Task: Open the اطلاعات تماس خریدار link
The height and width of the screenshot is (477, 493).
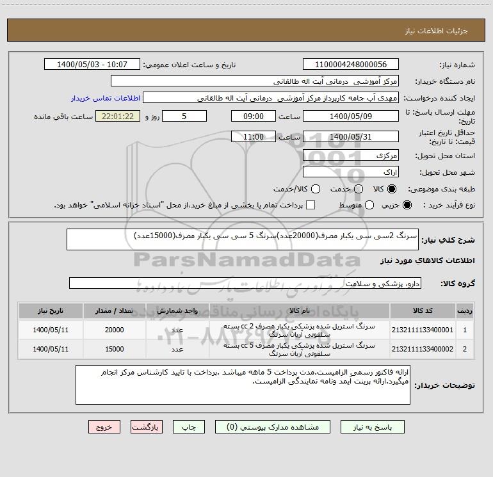Action: [106, 98]
